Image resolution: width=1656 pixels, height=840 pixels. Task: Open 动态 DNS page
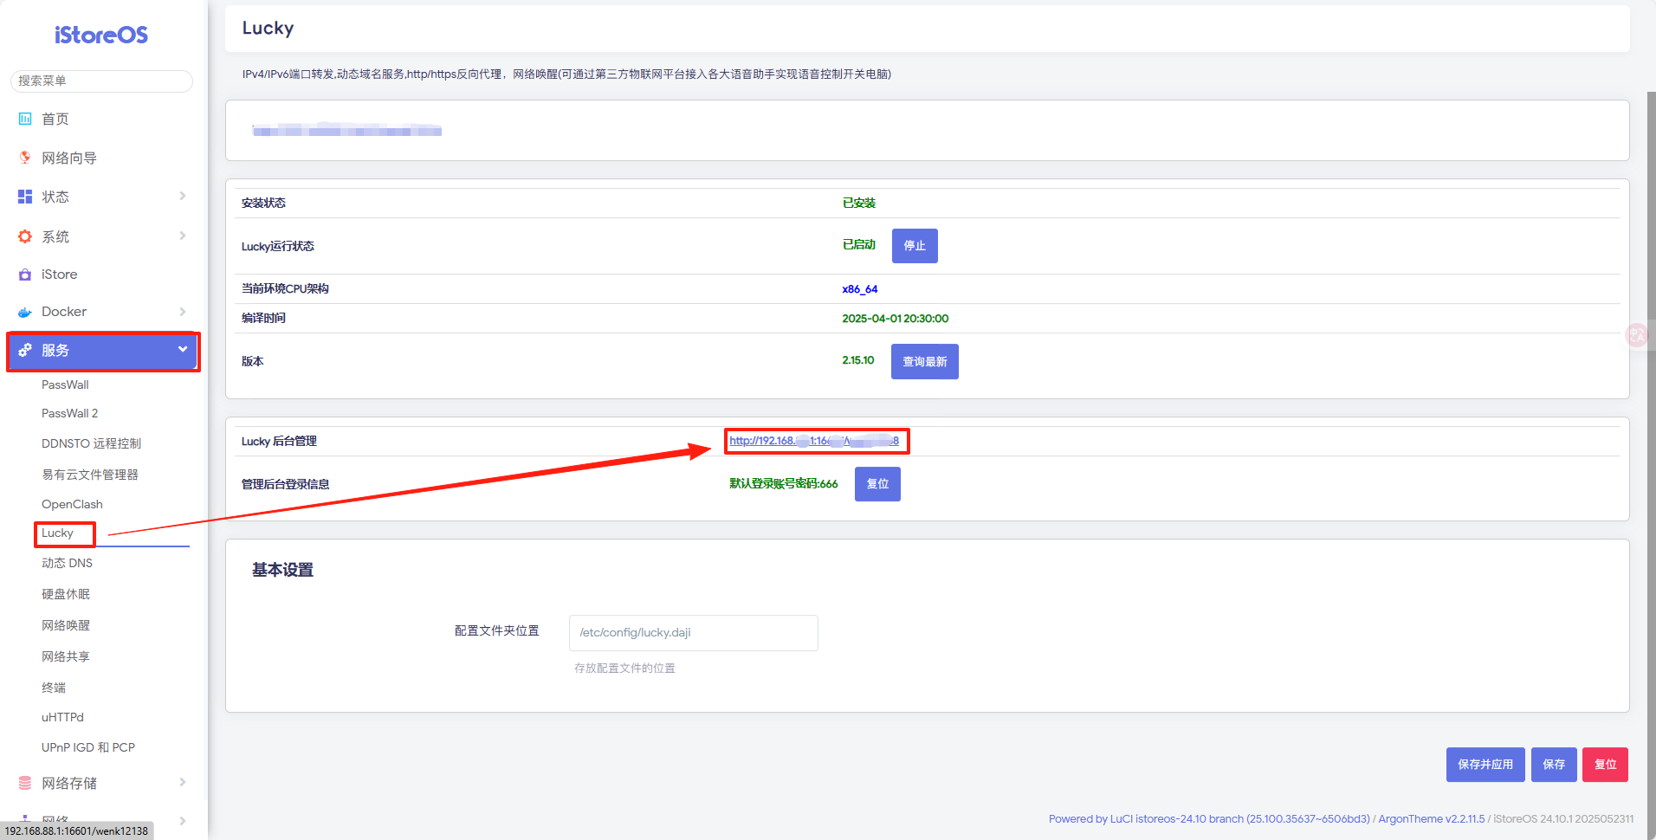pos(67,563)
